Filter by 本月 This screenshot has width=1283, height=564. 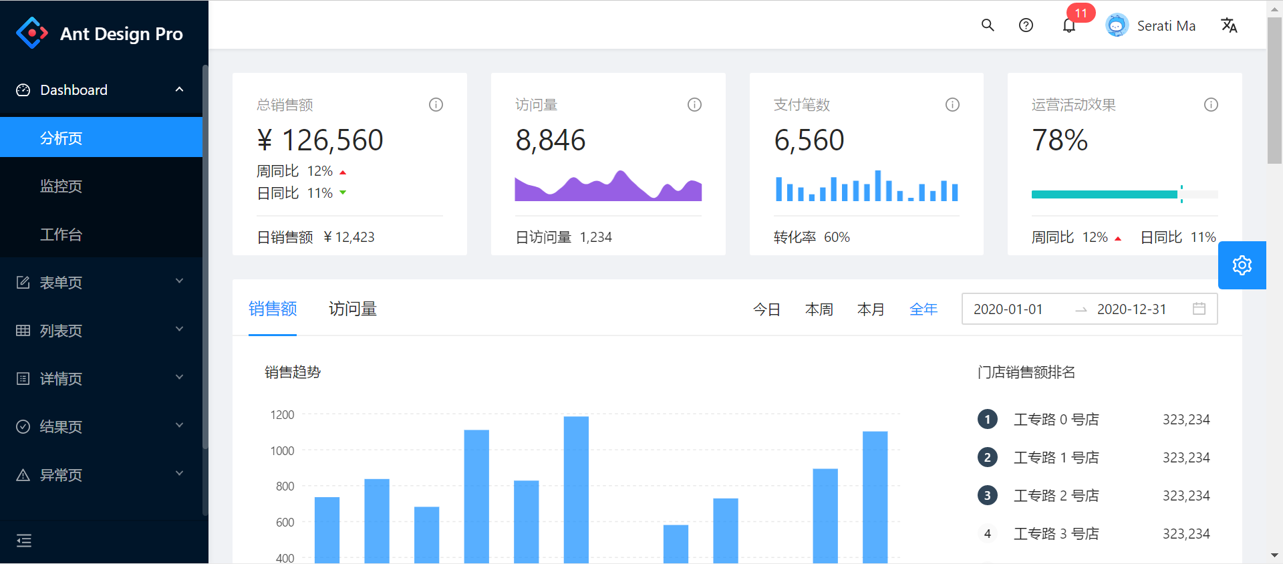[x=871, y=309]
